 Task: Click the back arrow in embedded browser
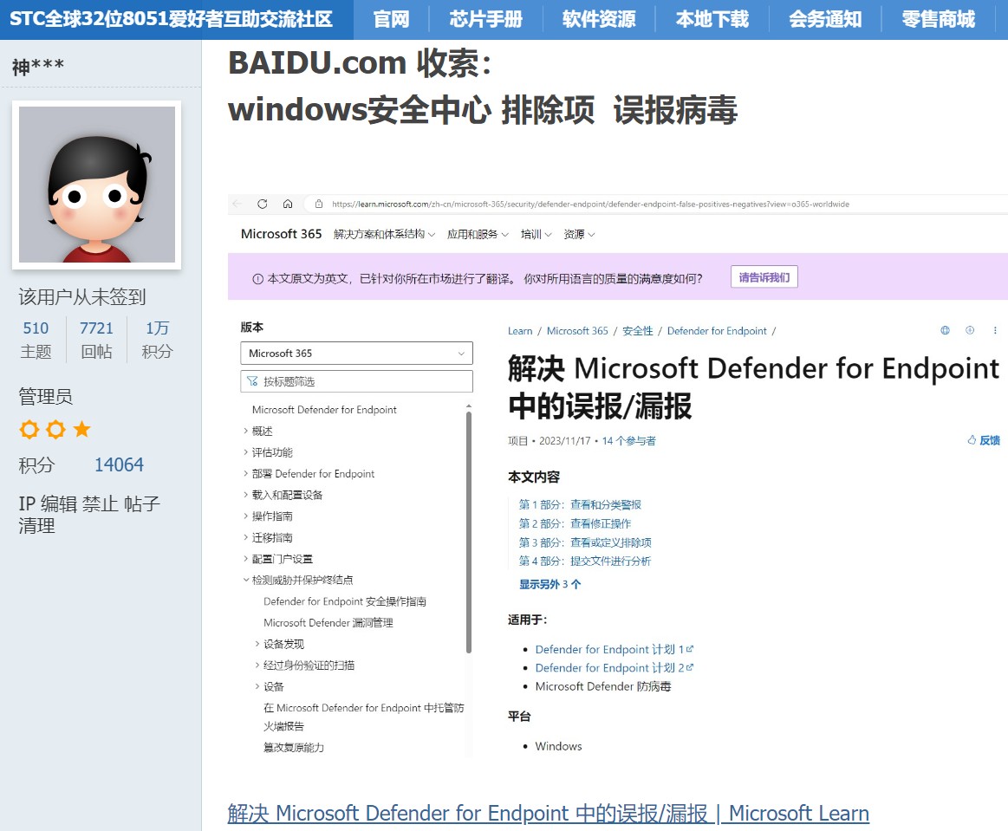pos(237,204)
